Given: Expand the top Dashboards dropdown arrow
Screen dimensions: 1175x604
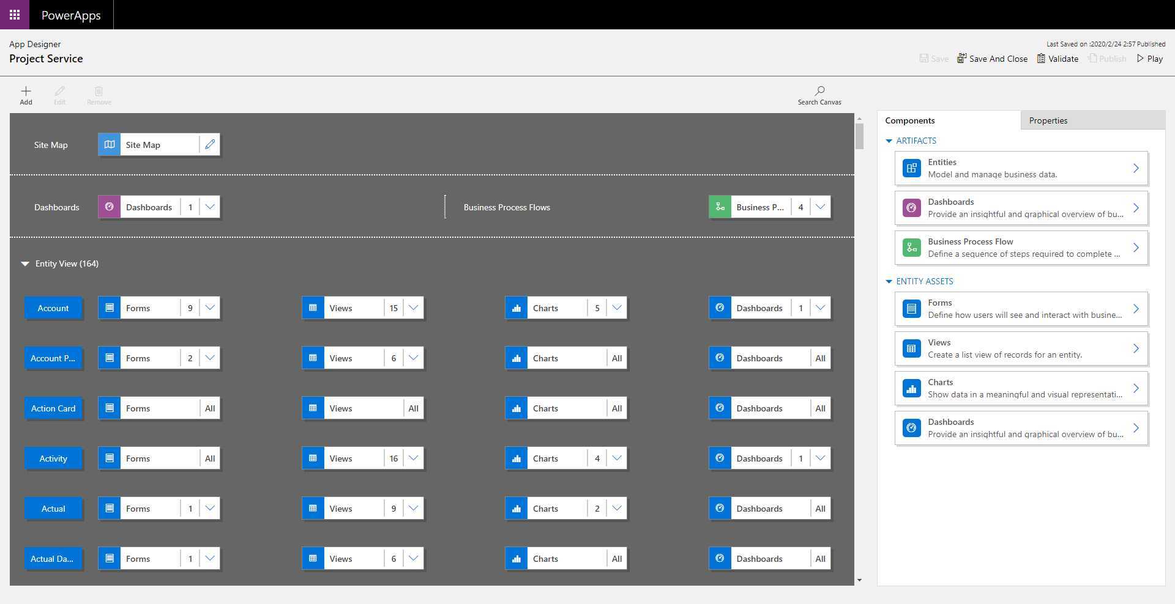Looking at the screenshot, I should pyautogui.click(x=210, y=207).
